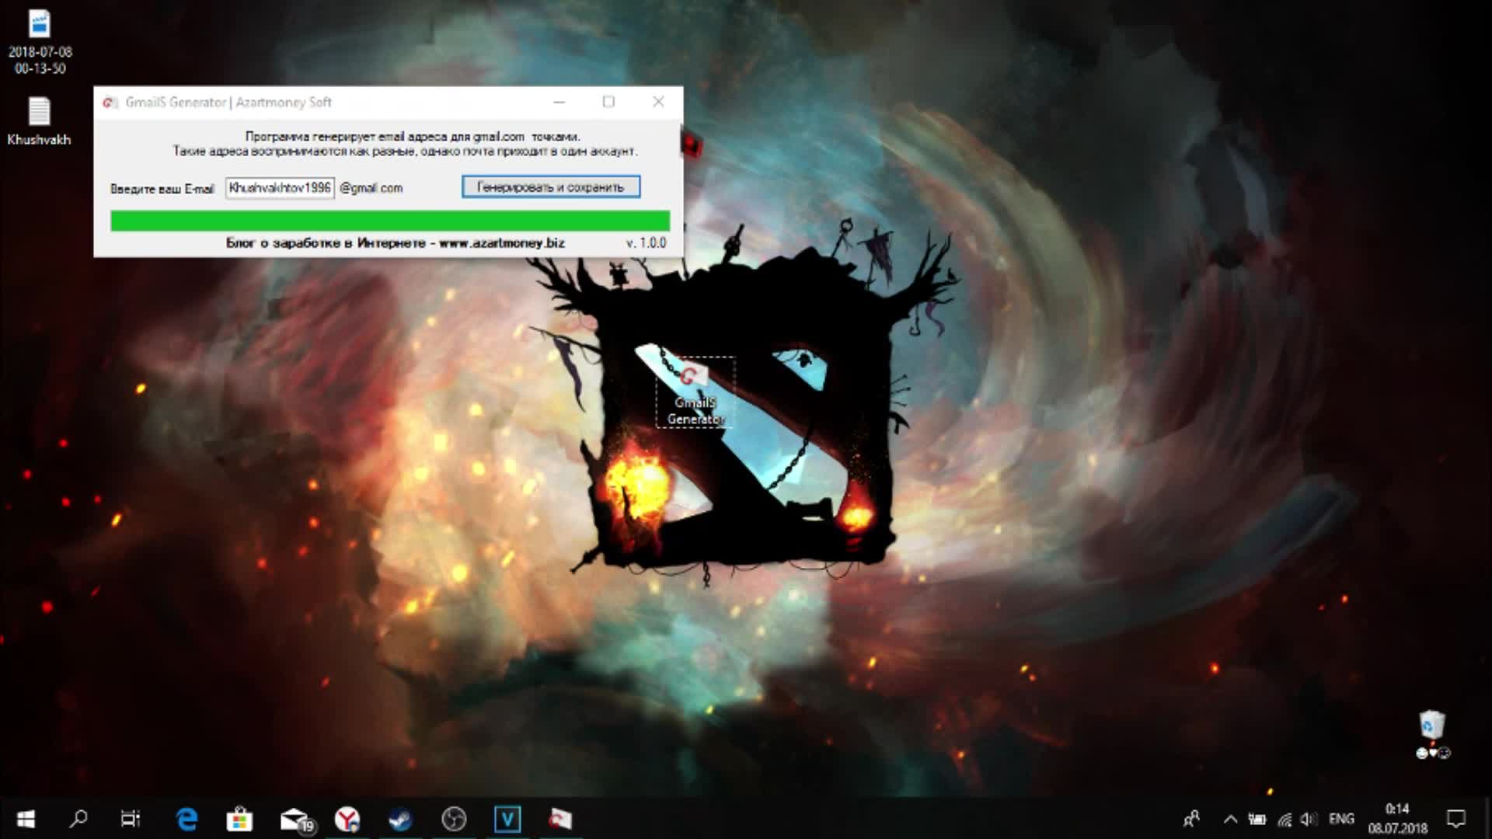Select the Khushvakh text file on desktop
Image resolution: width=1492 pixels, height=839 pixels.
click(39, 122)
